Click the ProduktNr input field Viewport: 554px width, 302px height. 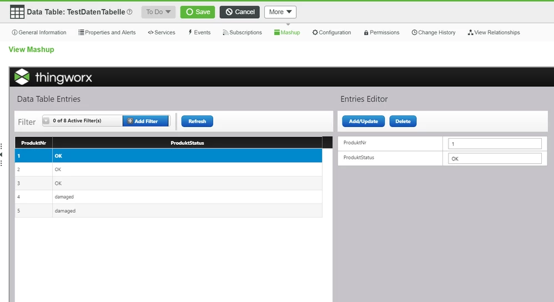495,144
